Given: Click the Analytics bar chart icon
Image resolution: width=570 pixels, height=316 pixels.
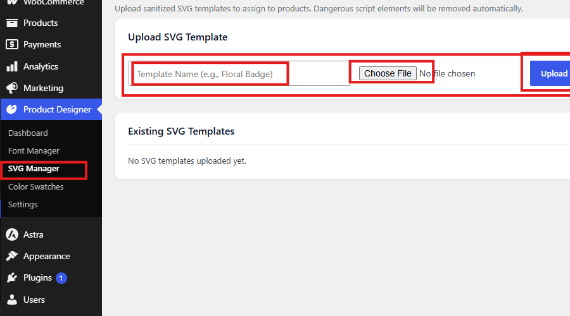Looking at the screenshot, I should coord(12,66).
